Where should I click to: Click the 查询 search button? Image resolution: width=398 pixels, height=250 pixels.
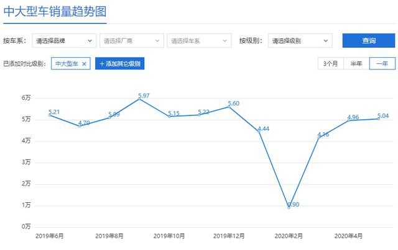click(x=369, y=40)
